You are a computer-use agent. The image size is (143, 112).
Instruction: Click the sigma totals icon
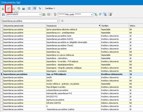pos(29,8)
